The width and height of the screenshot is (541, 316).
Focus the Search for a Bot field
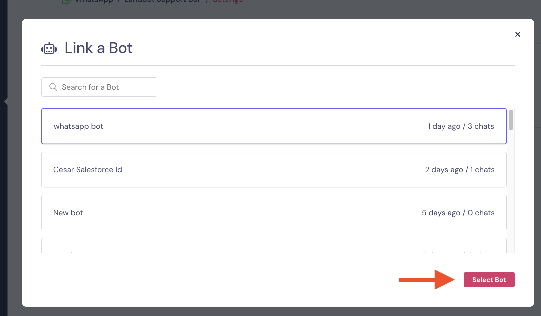coord(99,87)
